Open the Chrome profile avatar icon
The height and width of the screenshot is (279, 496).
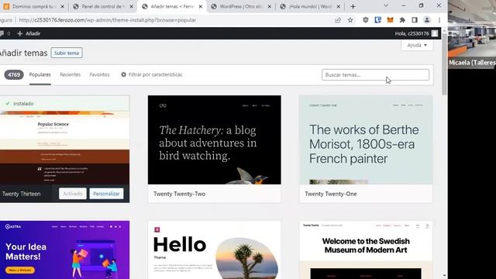coord(427,20)
